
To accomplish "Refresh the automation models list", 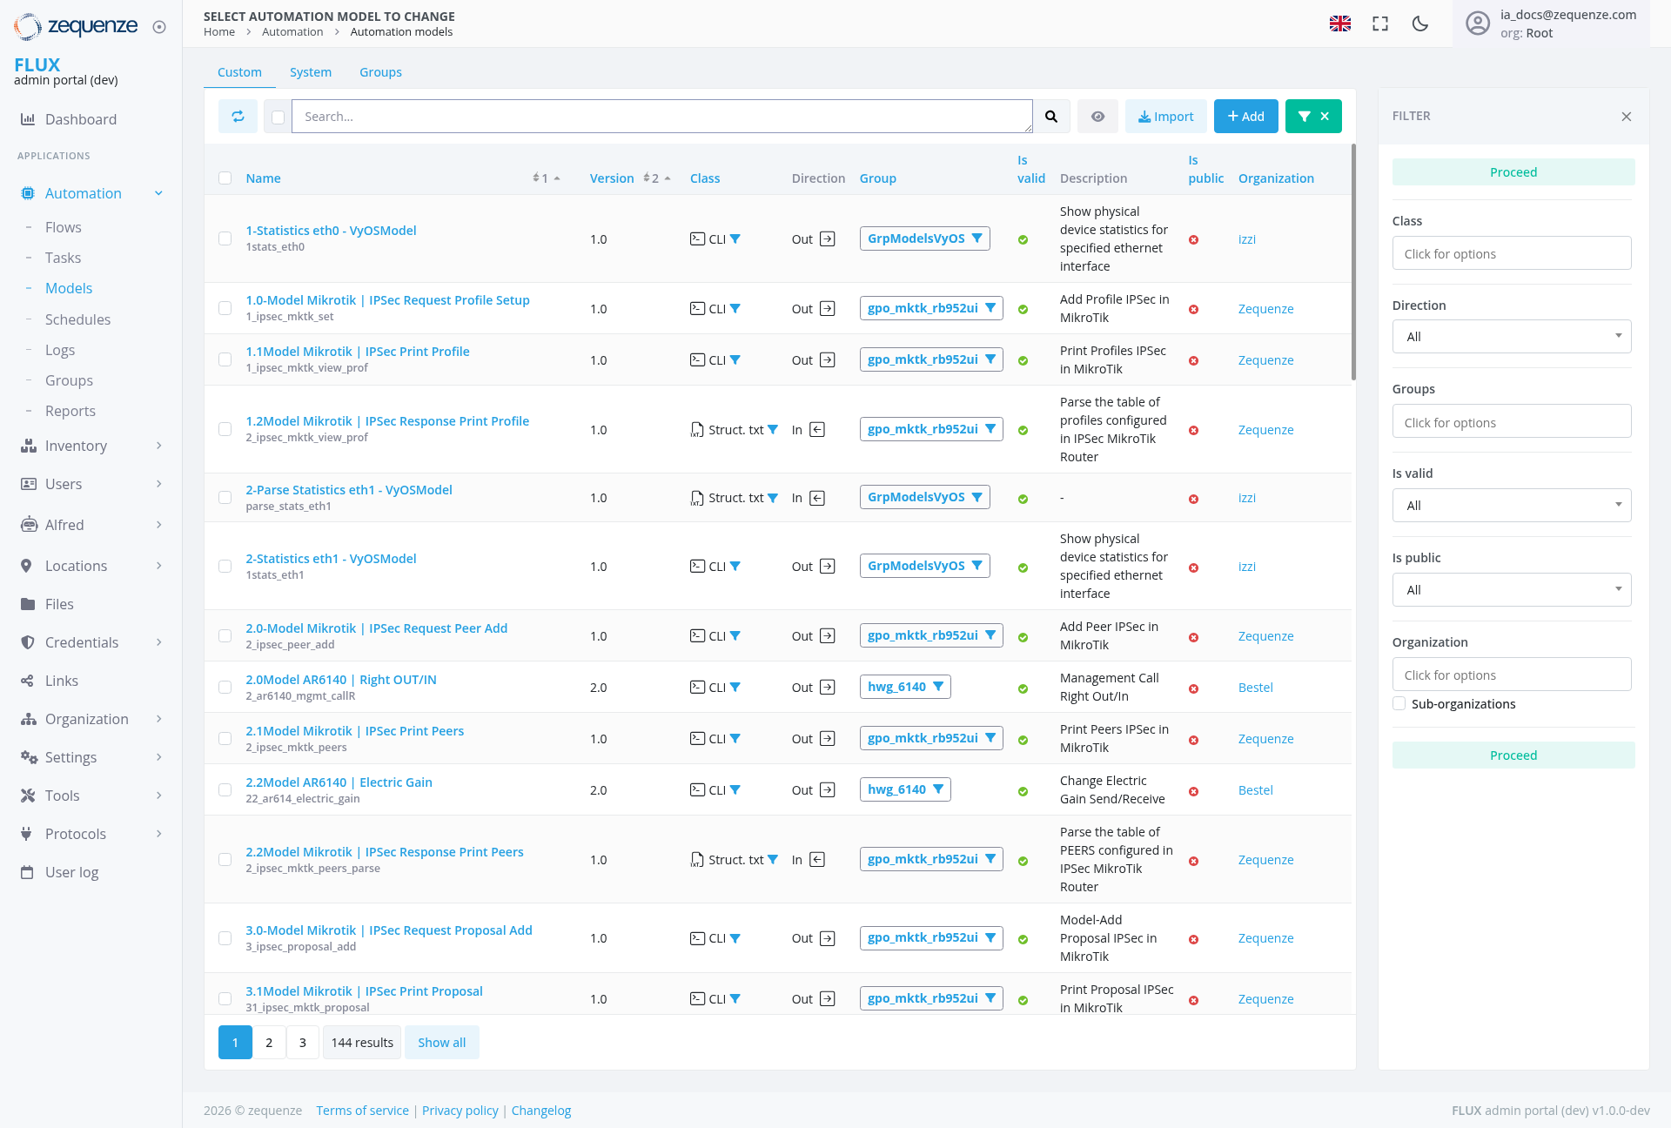I will [x=238, y=116].
